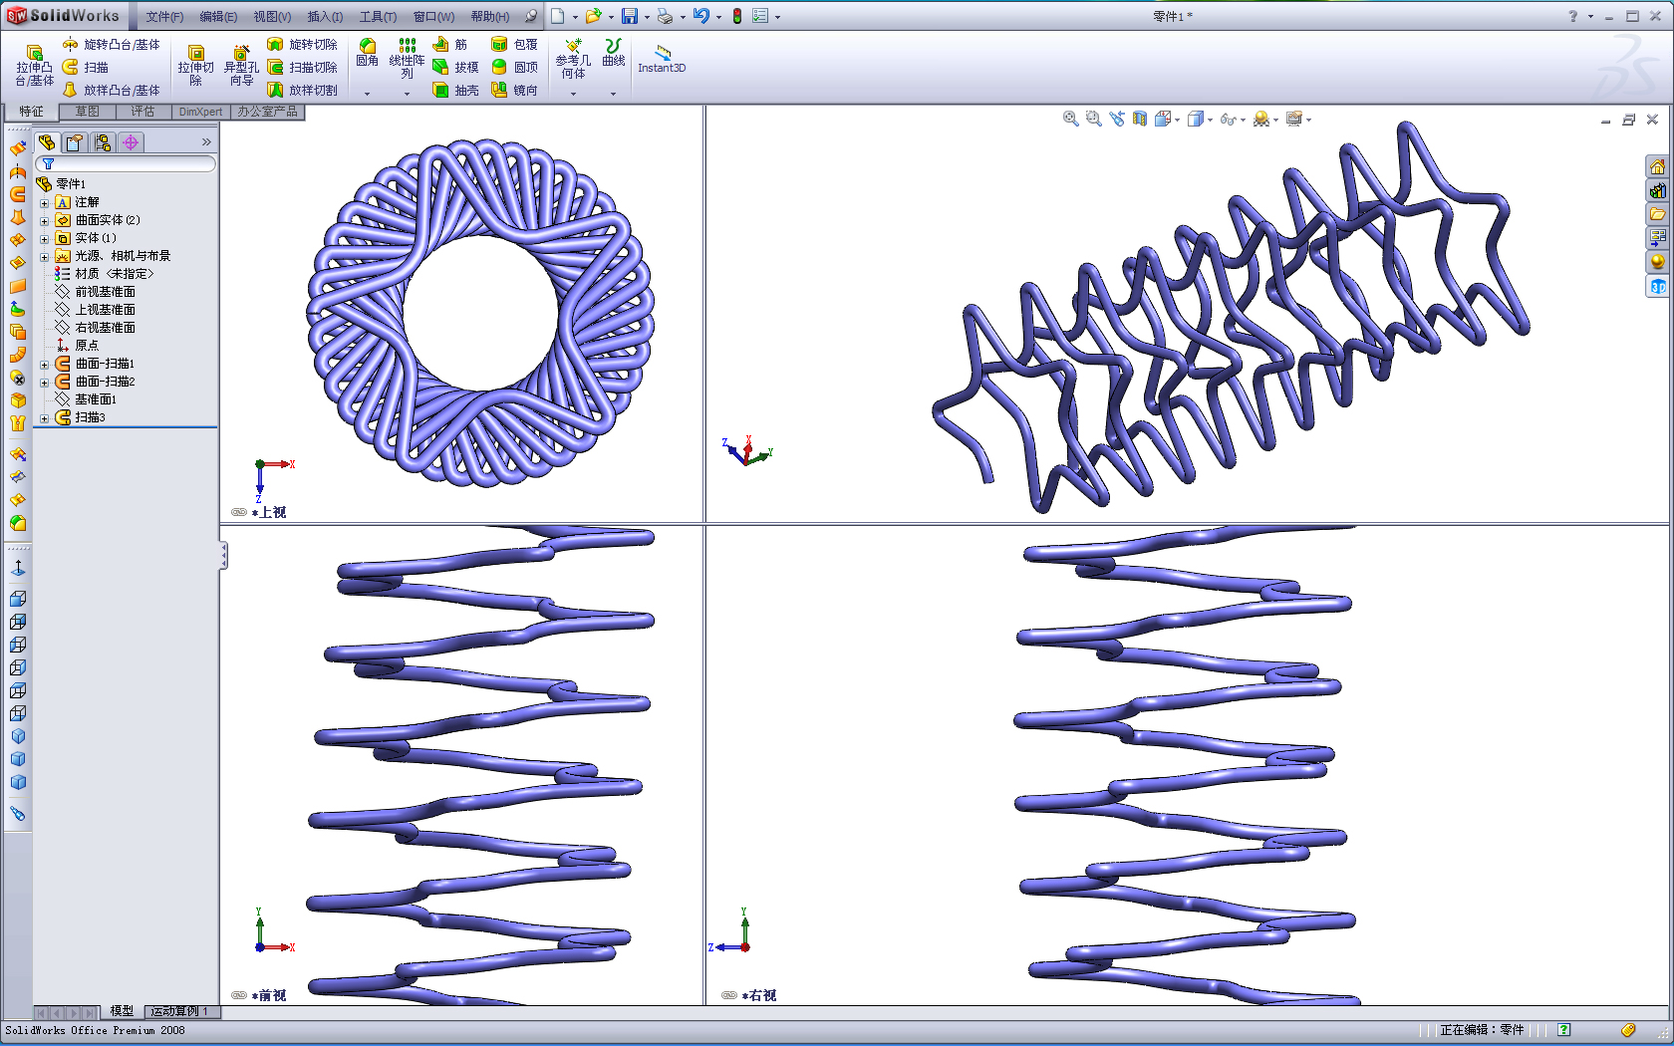Switch to the DimXpert command tab
1674x1046 pixels.
(200, 112)
